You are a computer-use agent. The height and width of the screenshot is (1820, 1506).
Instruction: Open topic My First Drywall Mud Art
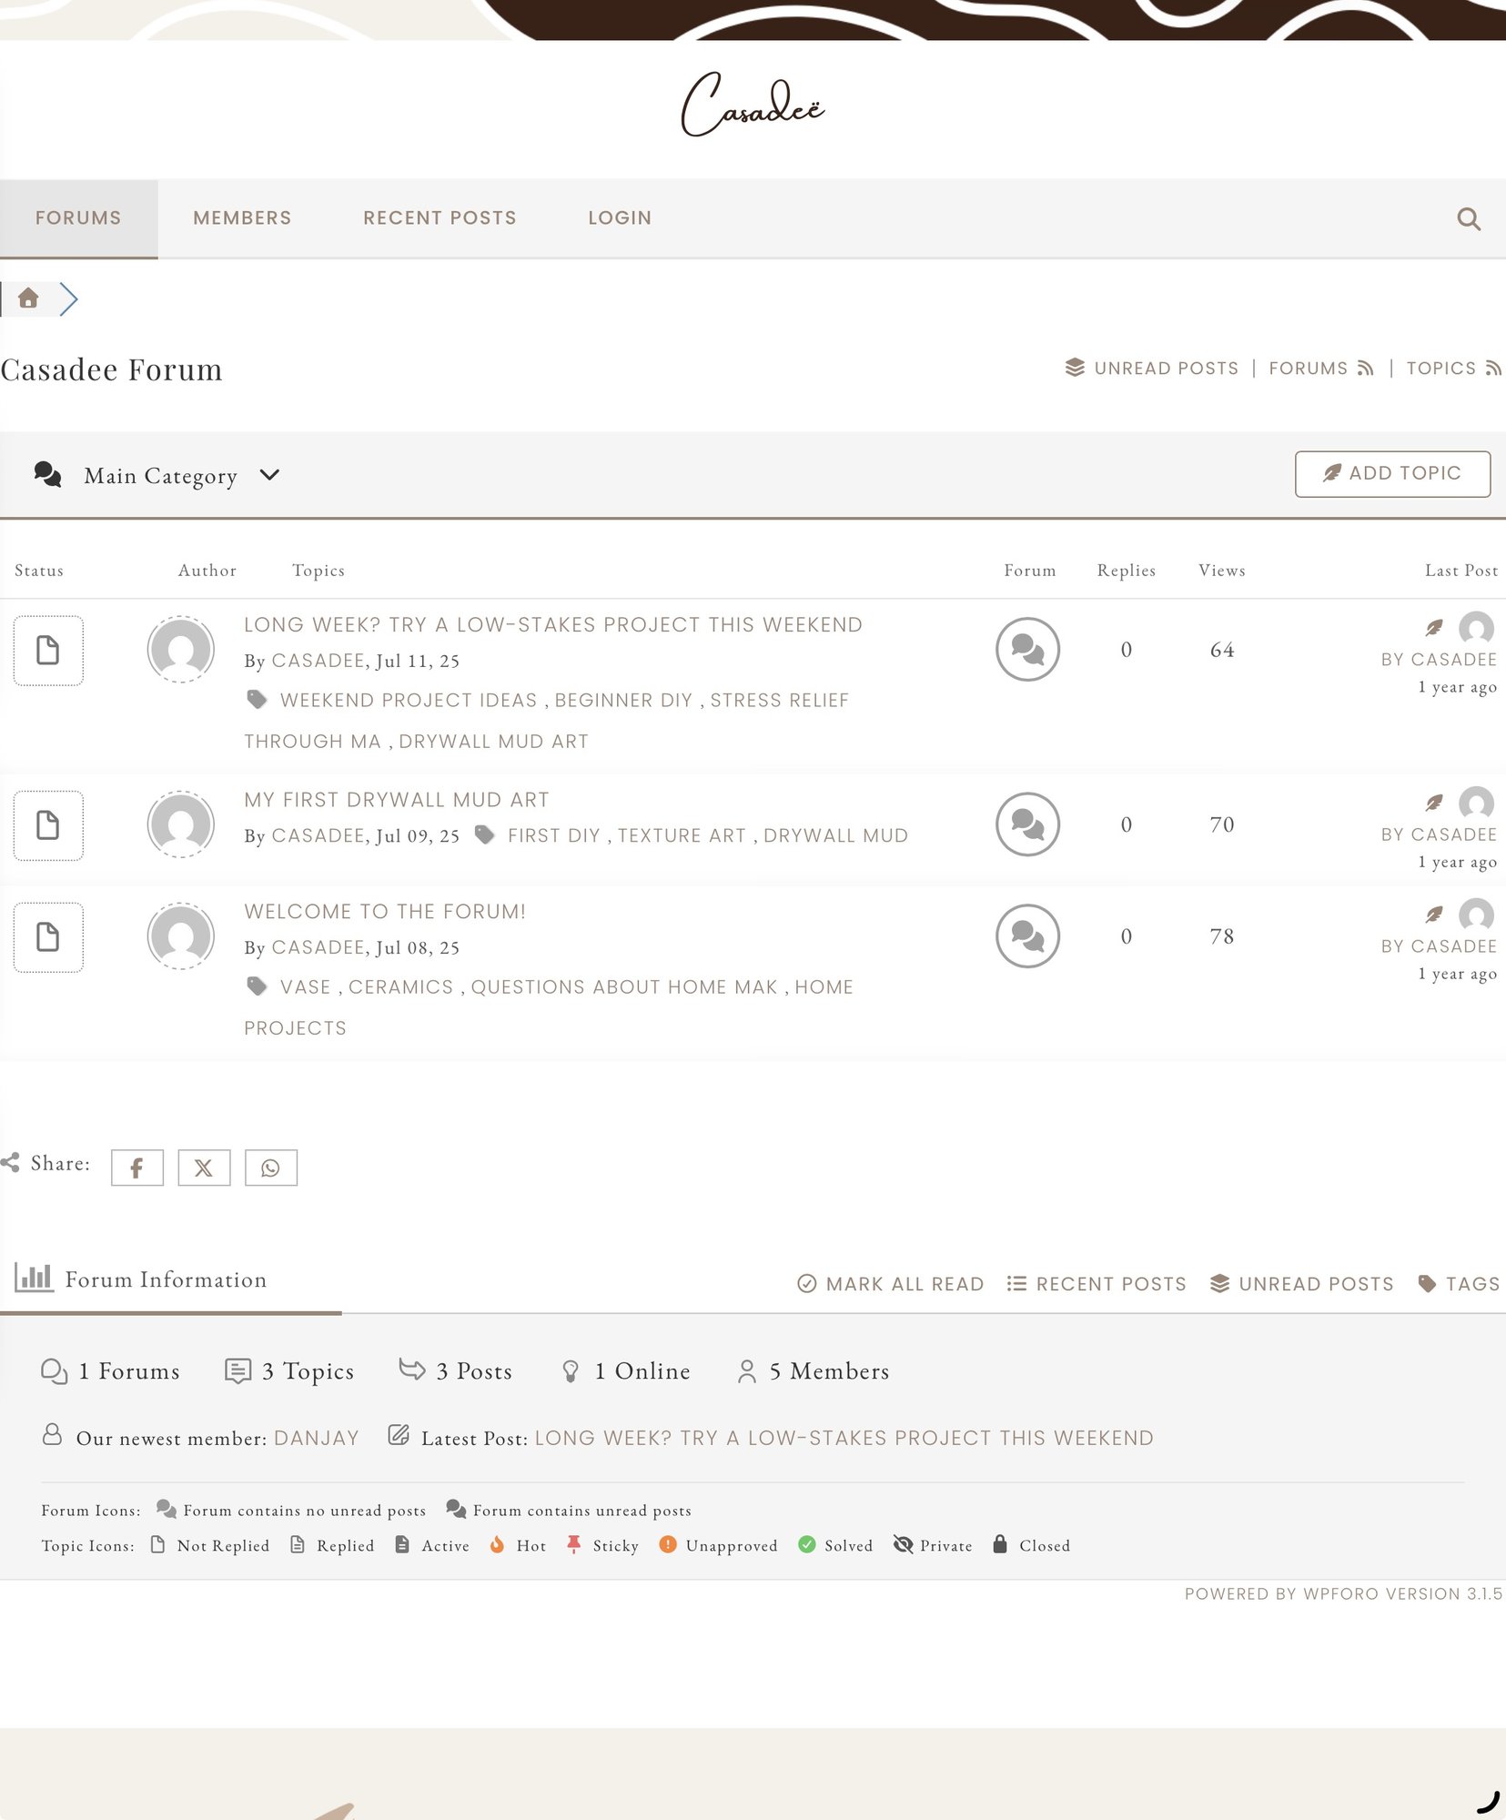point(397,800)
